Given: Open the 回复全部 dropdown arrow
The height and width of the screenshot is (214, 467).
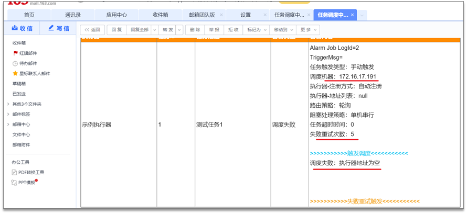Looking at the screenshot, I should click(x=155, y=30).
